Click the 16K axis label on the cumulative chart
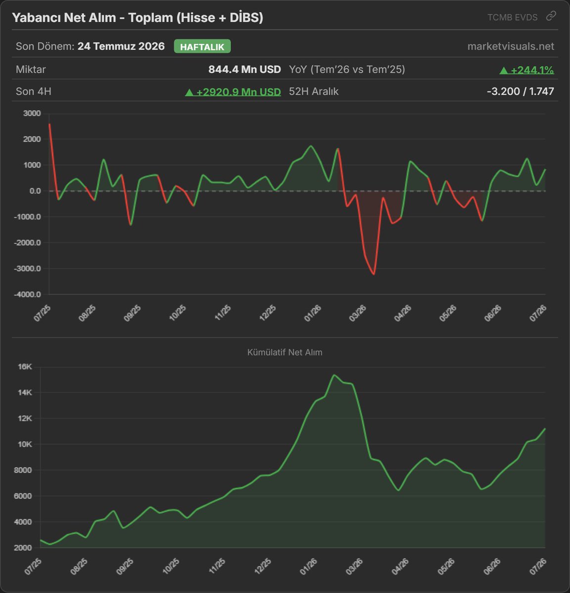Viewport: 570px width, 593px height. [25, 367]
